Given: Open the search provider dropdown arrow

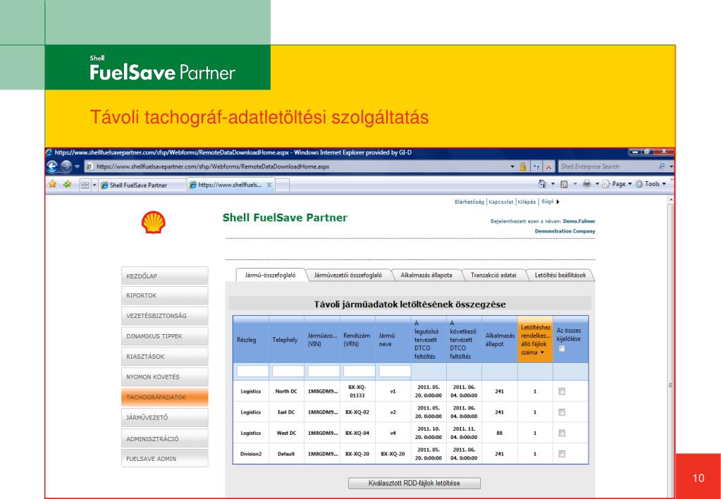Looking at the screenshot, I should [x=671, y=166].
